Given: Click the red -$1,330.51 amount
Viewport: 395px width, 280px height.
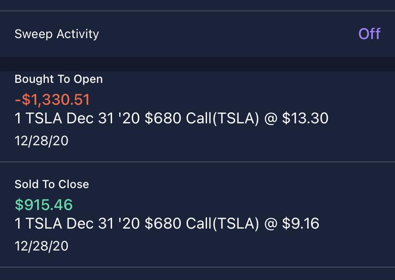Looking at the screenshot, I should [52, 100].
